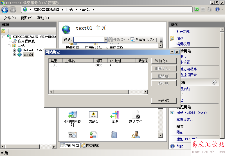Click feature view scrollbar down arrow

[x=160, y=135]
